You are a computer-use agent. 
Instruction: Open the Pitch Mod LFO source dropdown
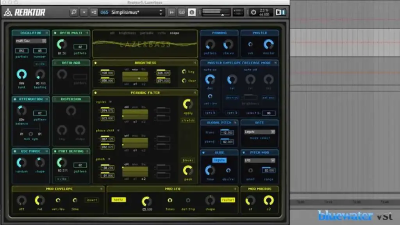pyautogui.click(x=259, y=161)
